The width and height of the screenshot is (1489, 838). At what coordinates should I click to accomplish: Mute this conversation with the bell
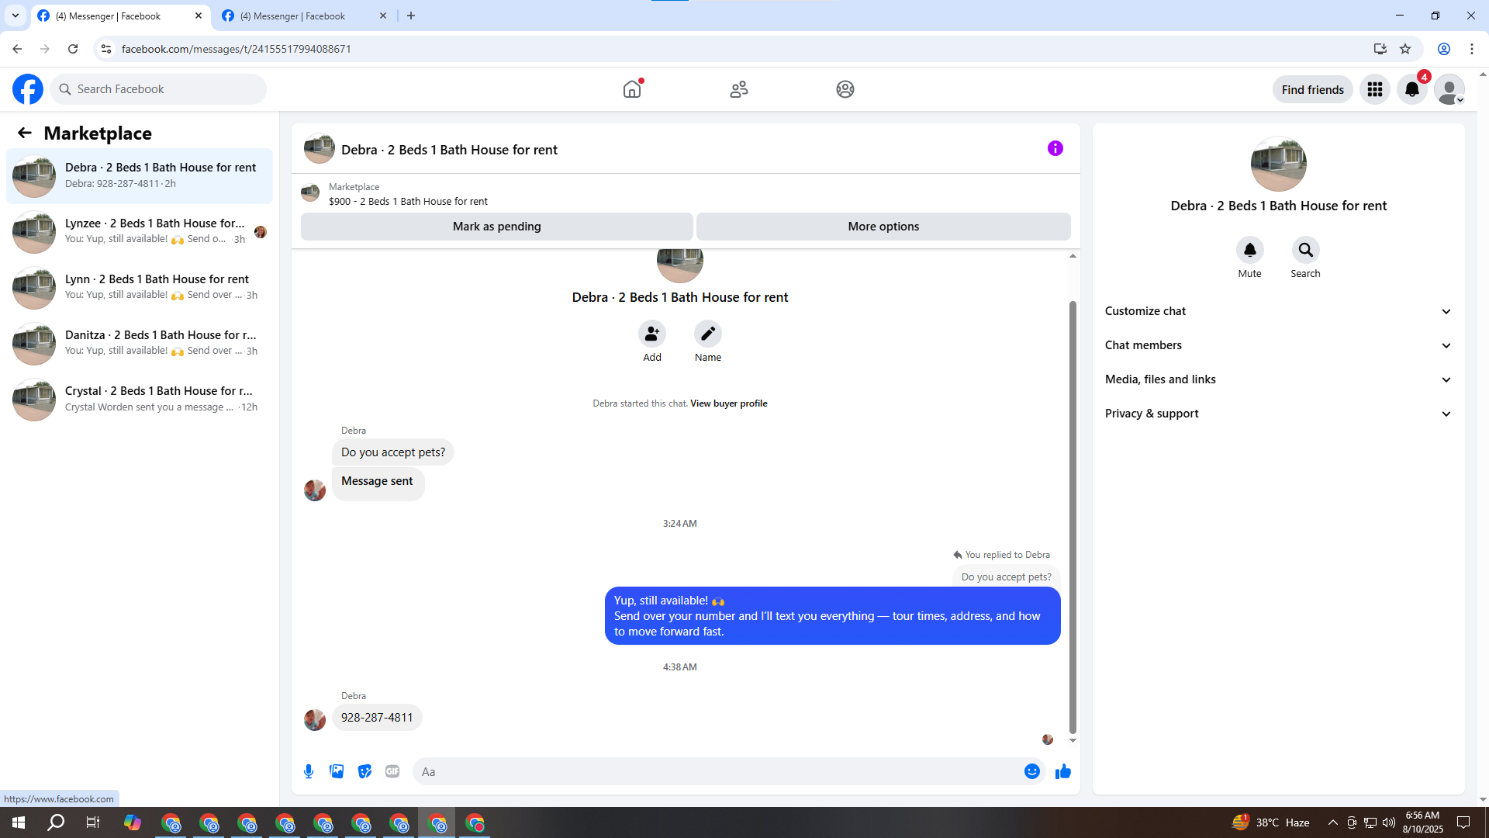[1249, 250]
